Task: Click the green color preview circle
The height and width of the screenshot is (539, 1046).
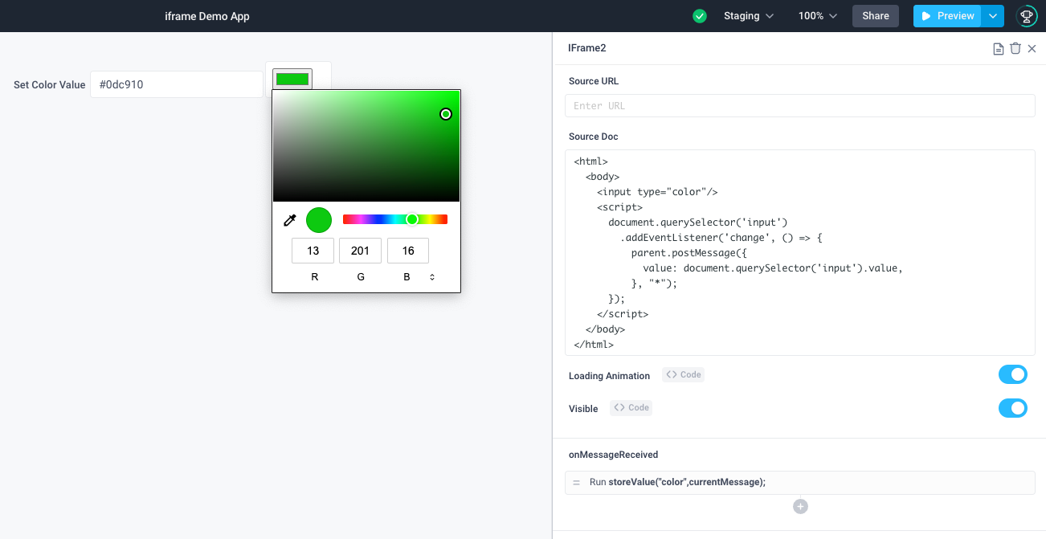Action: click(x=318, y=218)
